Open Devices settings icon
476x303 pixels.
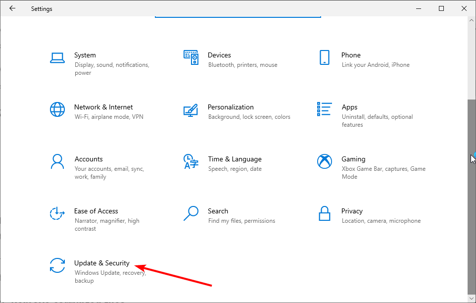pyautogui.click(x=191, y=57)
